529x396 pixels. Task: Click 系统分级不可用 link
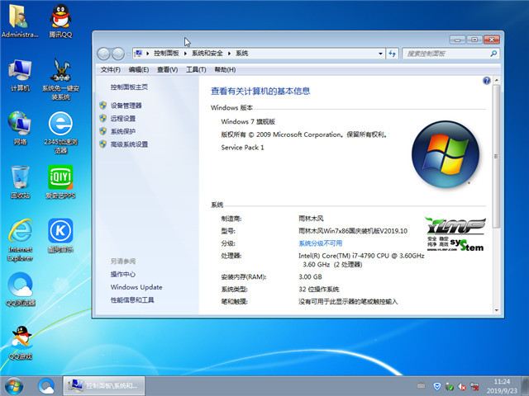click(x=320, y=243)
